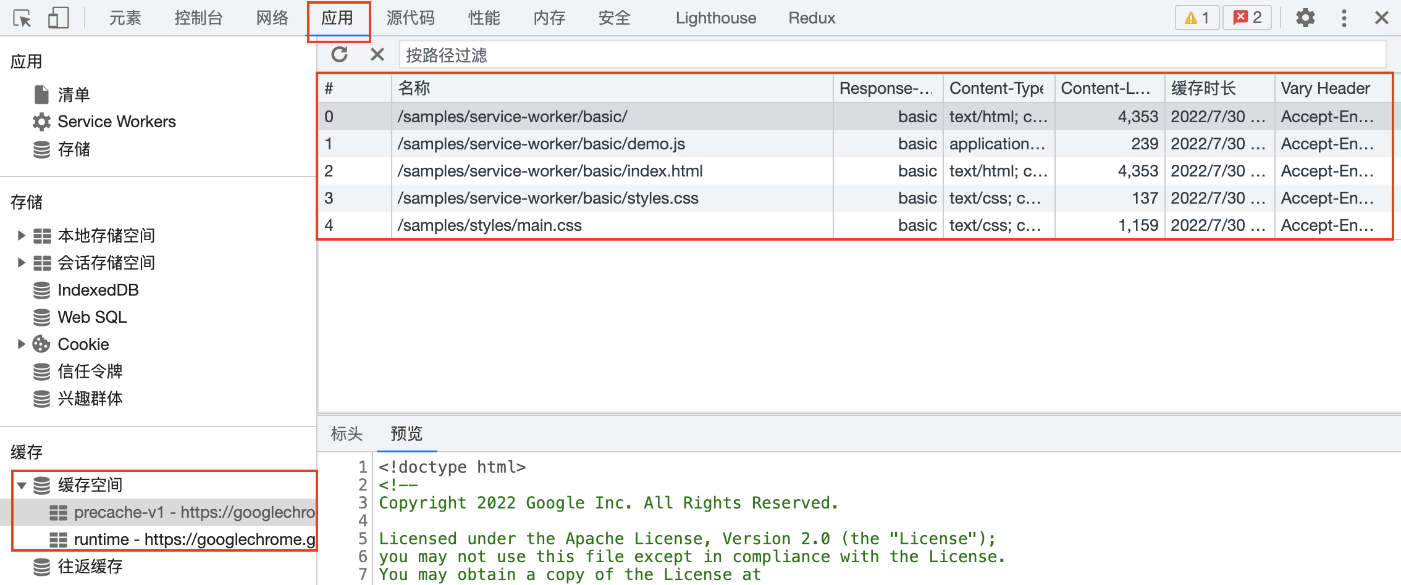Refresh the cache entries list
Screen dimensions: 1401x585
[340, 55]
